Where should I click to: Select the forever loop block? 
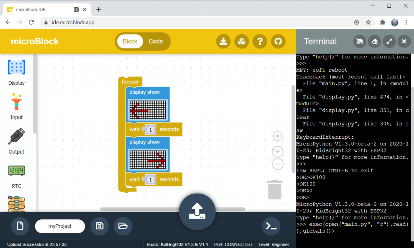point(130,81)
